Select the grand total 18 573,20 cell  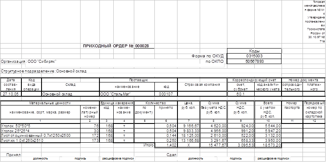coord(268,145)
